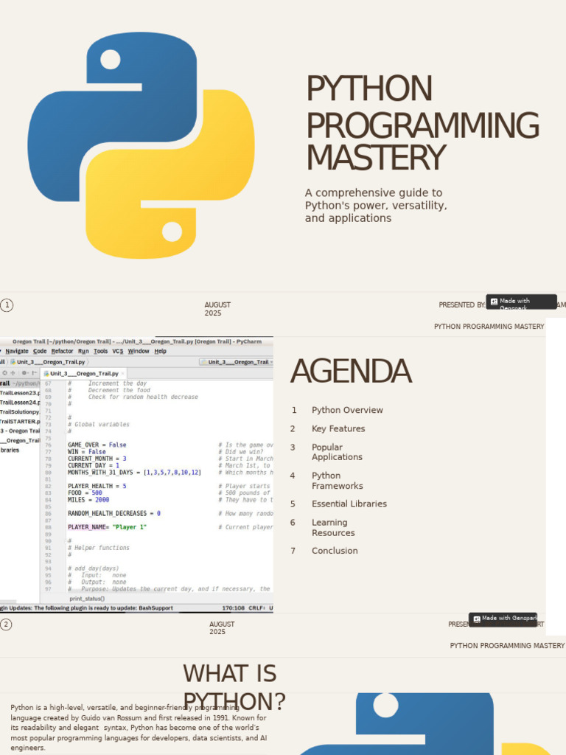566x755 pixels.
Task: Click the large Python logo on the title slide
Action: tap(141, 145)
